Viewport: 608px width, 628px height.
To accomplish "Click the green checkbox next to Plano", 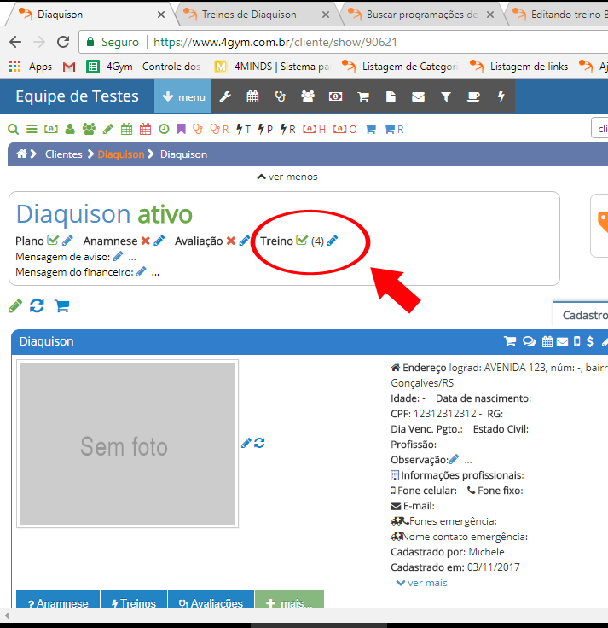I will pos(52,241).
